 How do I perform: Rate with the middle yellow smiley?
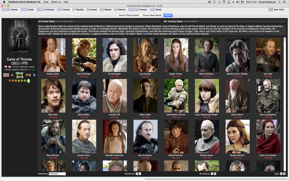click(19, 81)
